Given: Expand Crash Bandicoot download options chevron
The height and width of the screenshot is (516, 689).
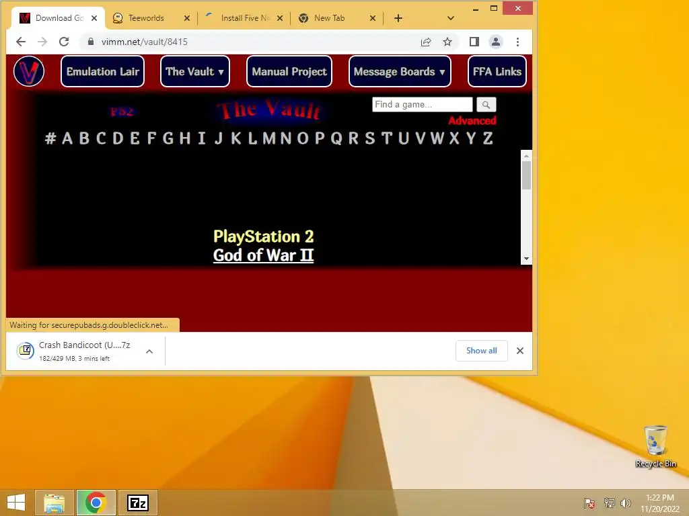Looking at the screenshot, I should [149, 351].
